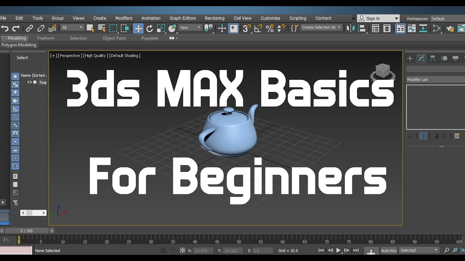Toggle the Ribbon display button
The width and height of the screenshot is (465, 261).
[x=400, y=28]
